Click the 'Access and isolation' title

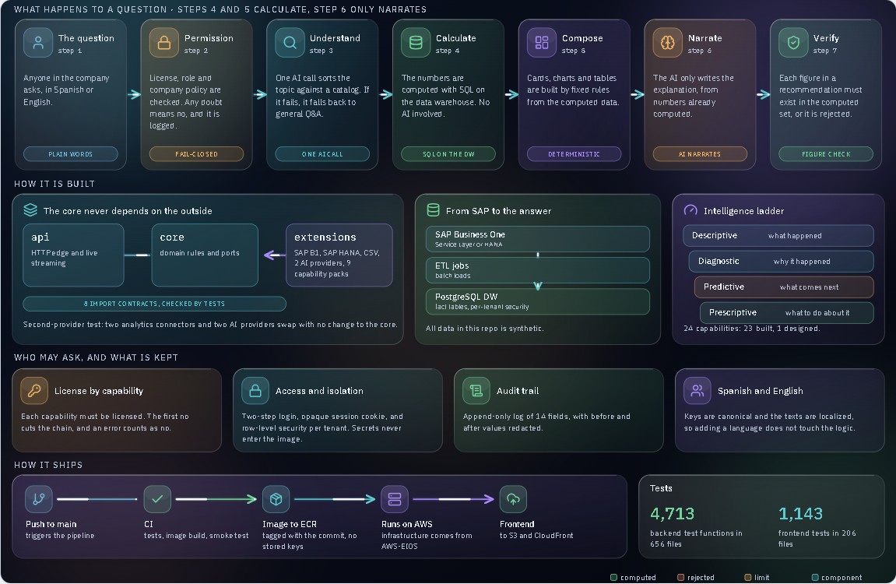click(x=319, y=391)
